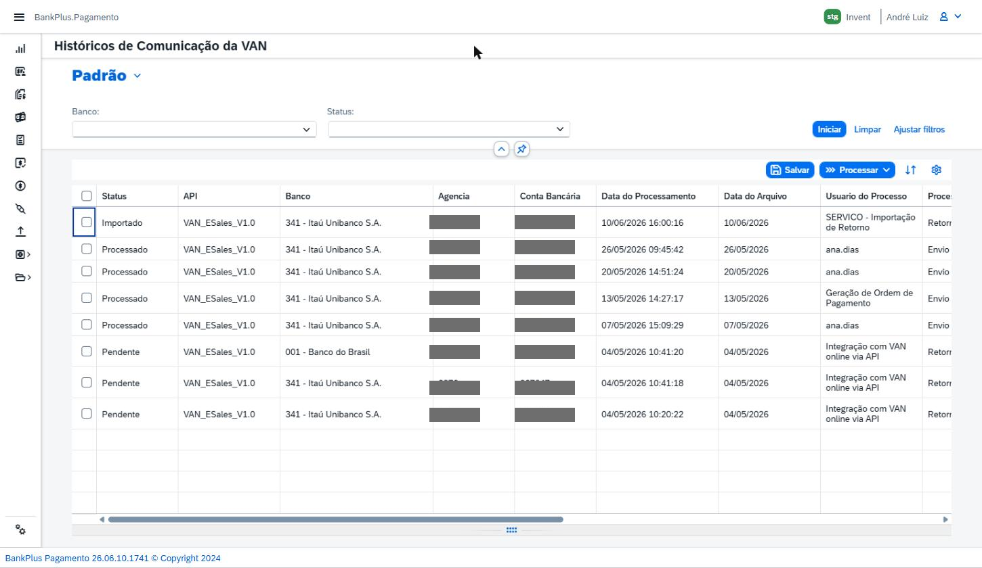Open the Banco filter combo box
This screenshot has width=982, height=568.
pyautogui.click(x=194, y=129)
